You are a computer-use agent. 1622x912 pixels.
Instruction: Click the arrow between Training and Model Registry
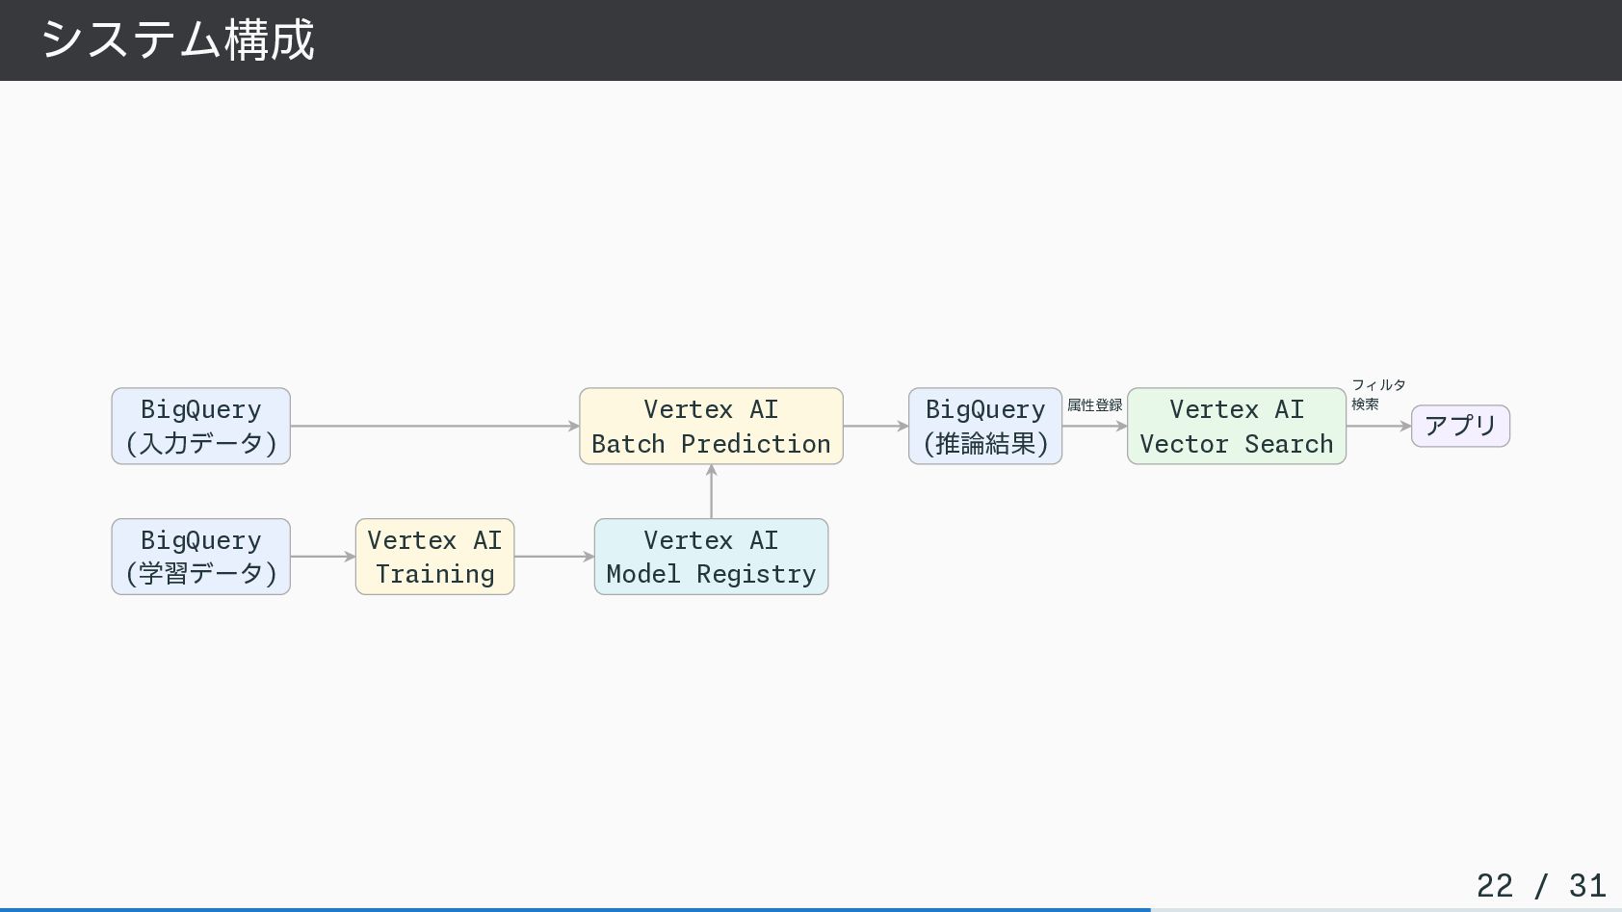coord(554,557)
